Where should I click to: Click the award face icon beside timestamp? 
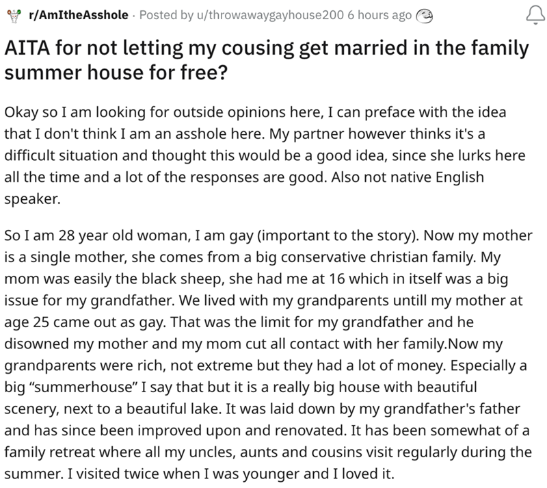tap(425, 15)
